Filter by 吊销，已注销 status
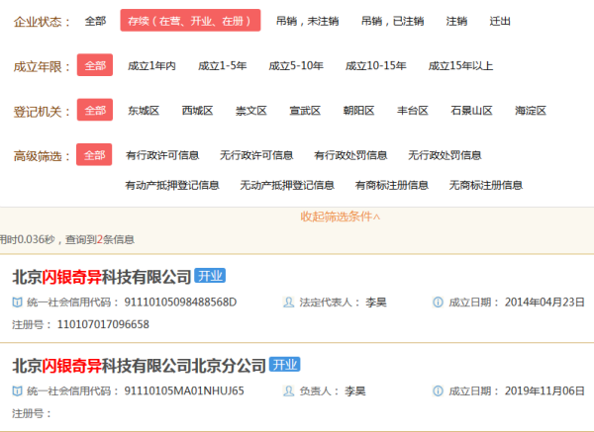This screenshot has width=594, height=432. coord(392,21)
